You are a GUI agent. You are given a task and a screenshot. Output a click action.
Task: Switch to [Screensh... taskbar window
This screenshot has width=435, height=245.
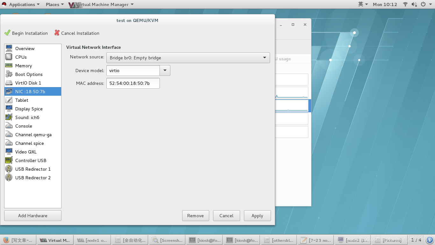(x=167, y=240)
